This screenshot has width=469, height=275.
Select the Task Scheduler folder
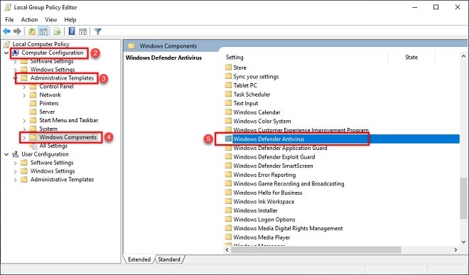[x=252, y=95]
